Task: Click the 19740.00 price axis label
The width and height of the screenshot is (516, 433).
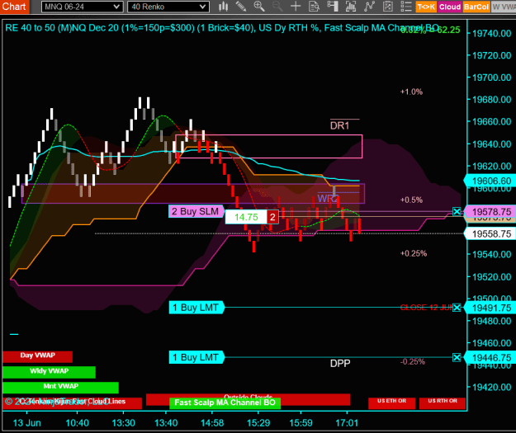Action: (x=492, y=33)
